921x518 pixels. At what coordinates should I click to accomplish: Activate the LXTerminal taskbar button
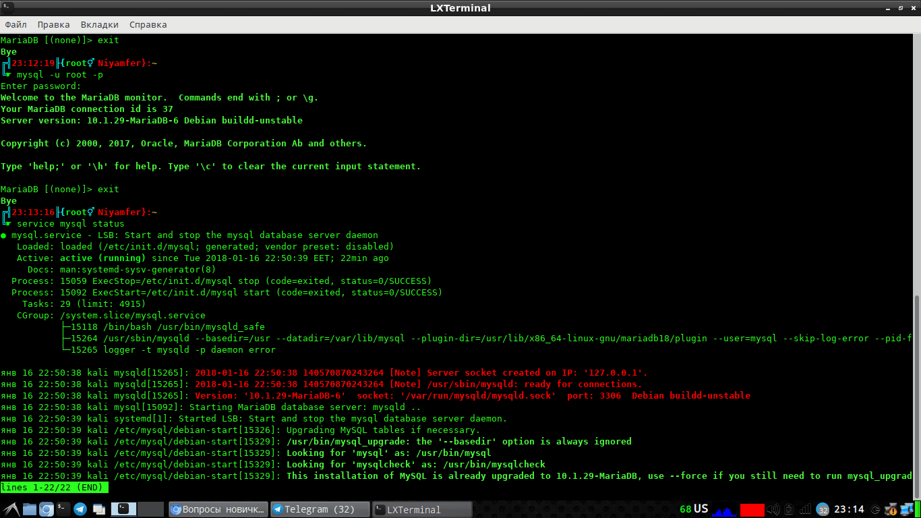click(422, 509)
